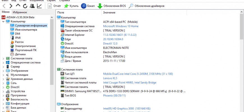Open the graph chart icon in toolbar
Image resolution: width=244 pixels, height=112 pixels.
coord(39,6)
